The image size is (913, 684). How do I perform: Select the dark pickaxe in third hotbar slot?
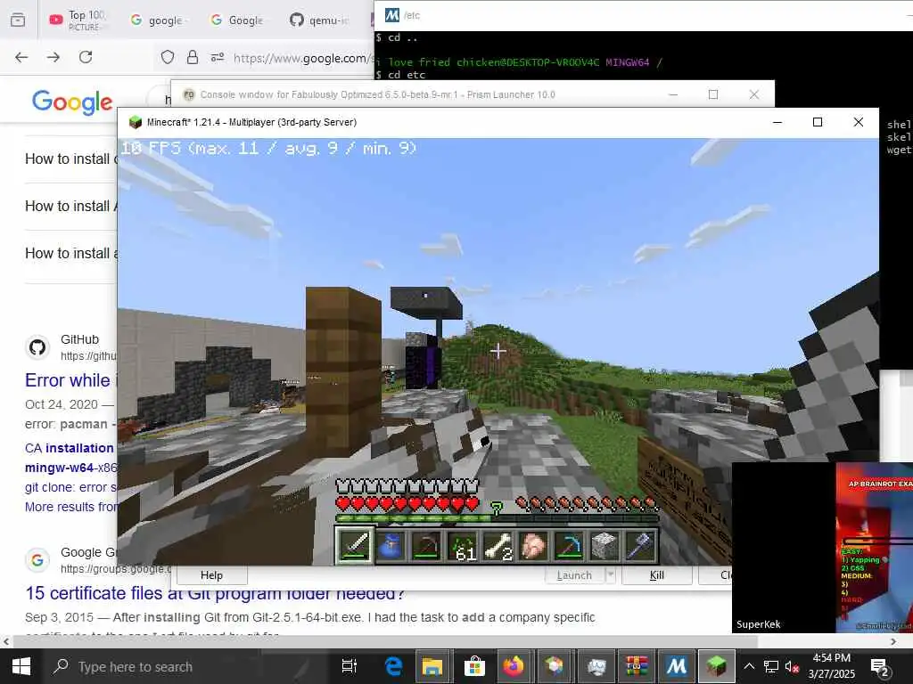click(x=427, y=546)
